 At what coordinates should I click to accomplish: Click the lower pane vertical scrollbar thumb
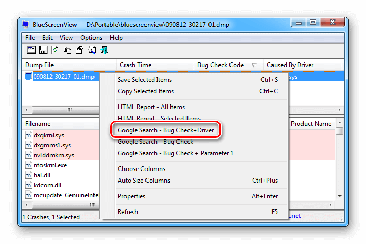point(340,131)
